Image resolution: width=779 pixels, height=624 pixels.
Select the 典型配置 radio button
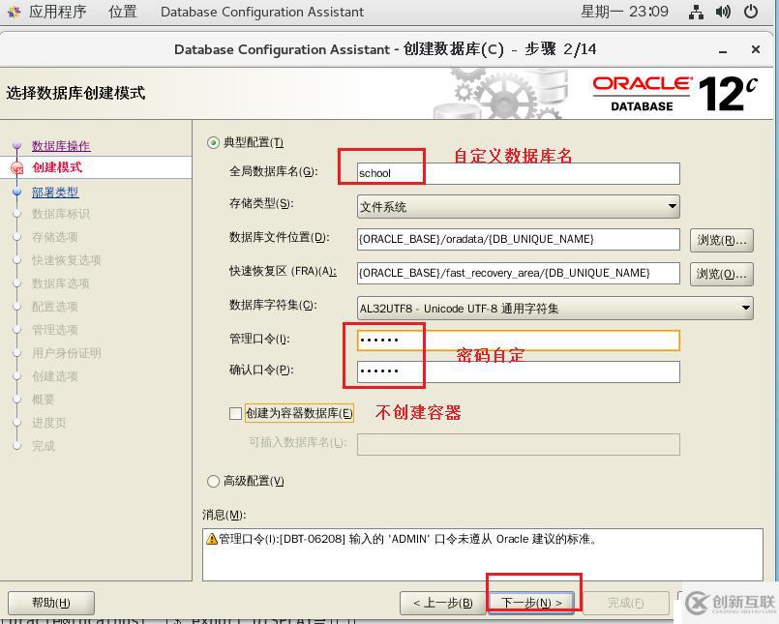(x=213, y=143)
